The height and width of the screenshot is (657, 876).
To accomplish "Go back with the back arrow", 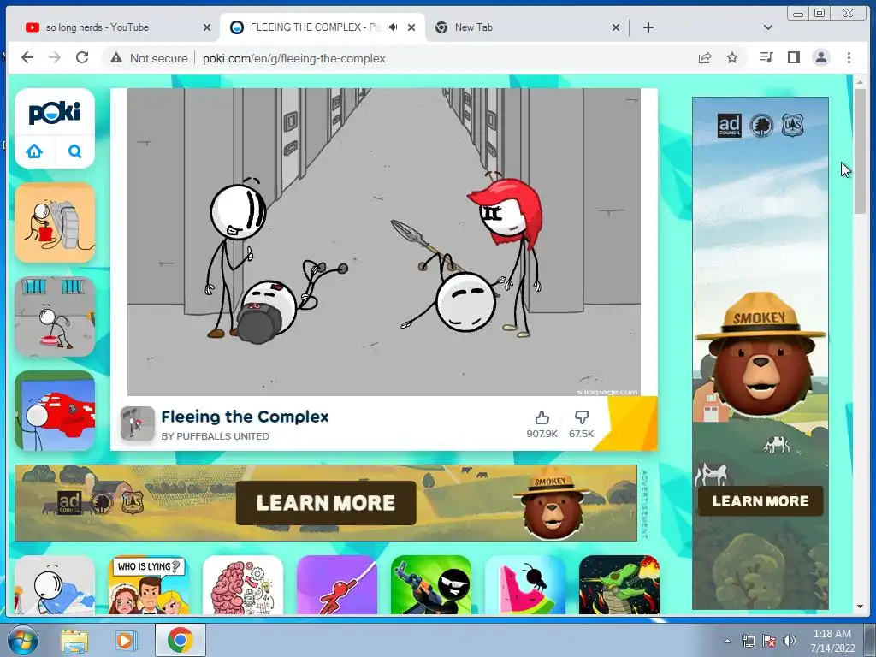I will [x=27, y=57].
